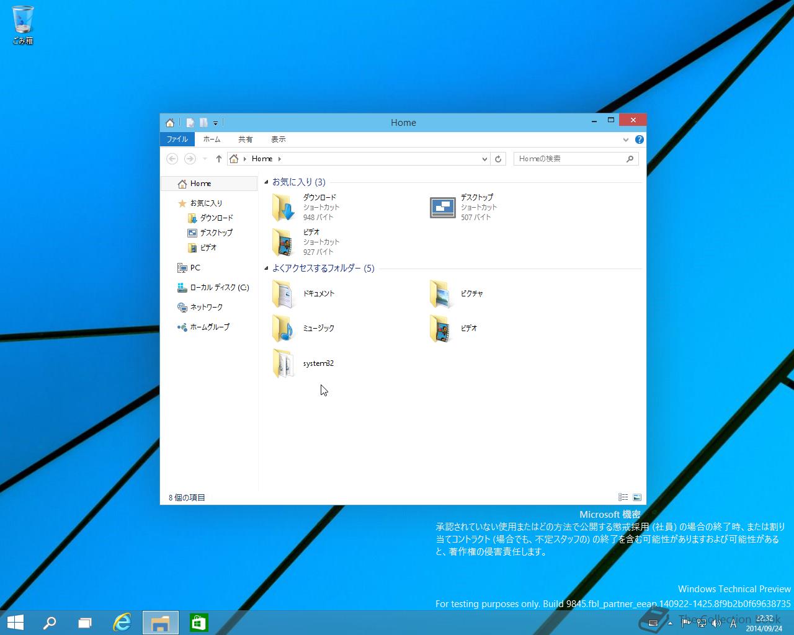The image size is (794, 635).
Task: Collapse the お気に入り (3) group
Action: (x=267, y=182)
